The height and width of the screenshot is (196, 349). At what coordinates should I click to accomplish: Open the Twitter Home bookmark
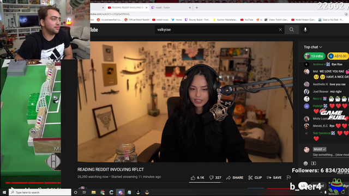click(177, 20)
